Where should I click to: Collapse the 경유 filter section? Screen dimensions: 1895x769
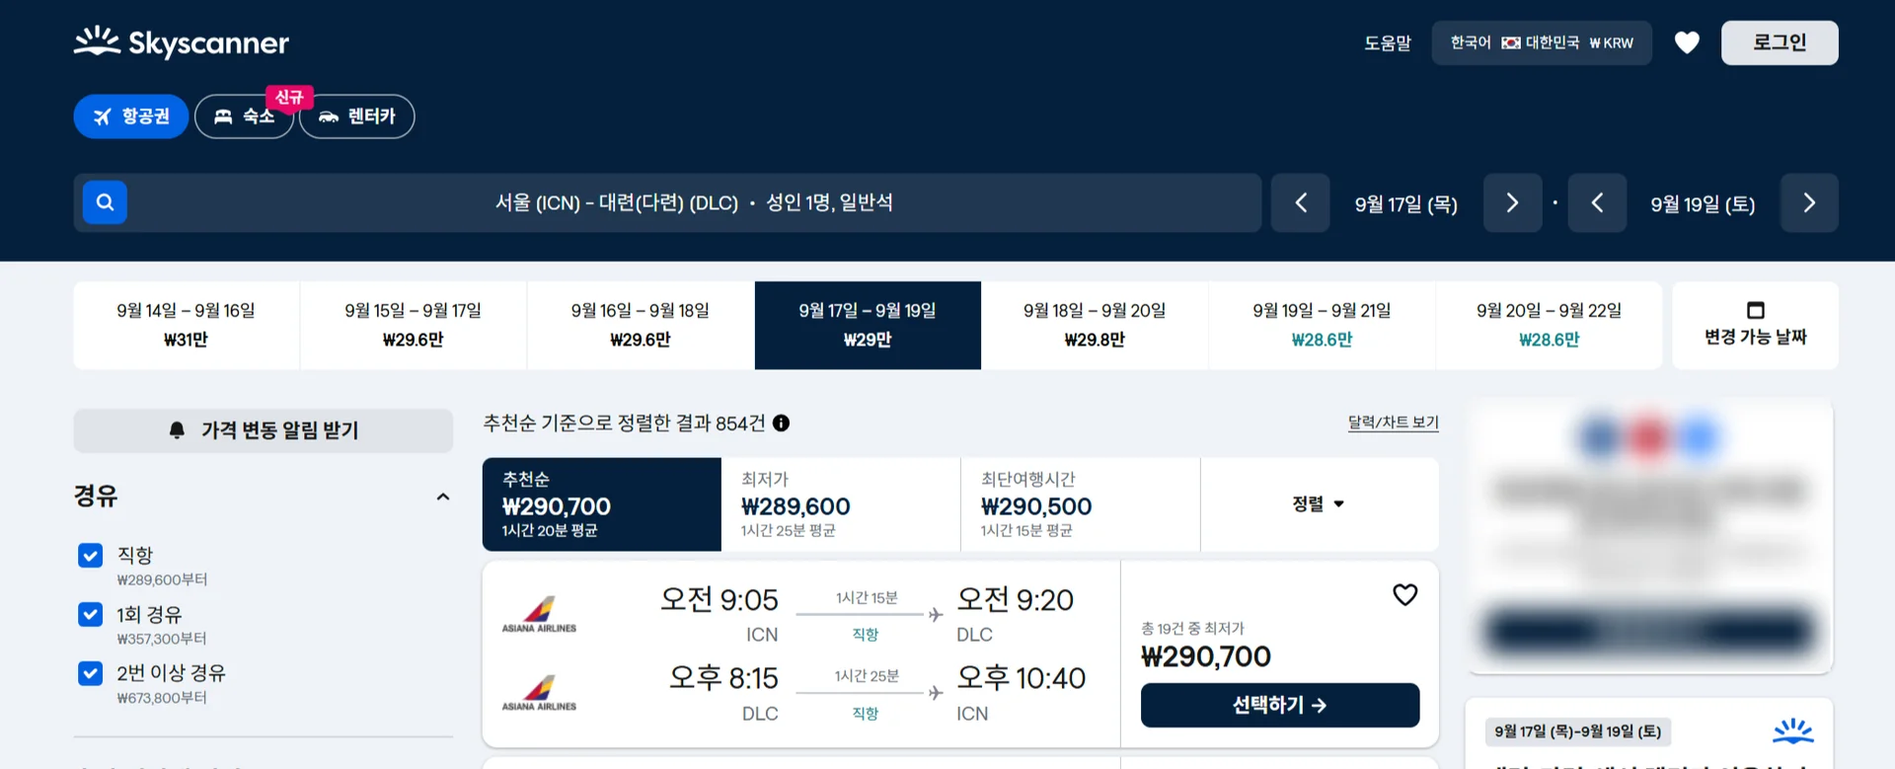[443, 497]
